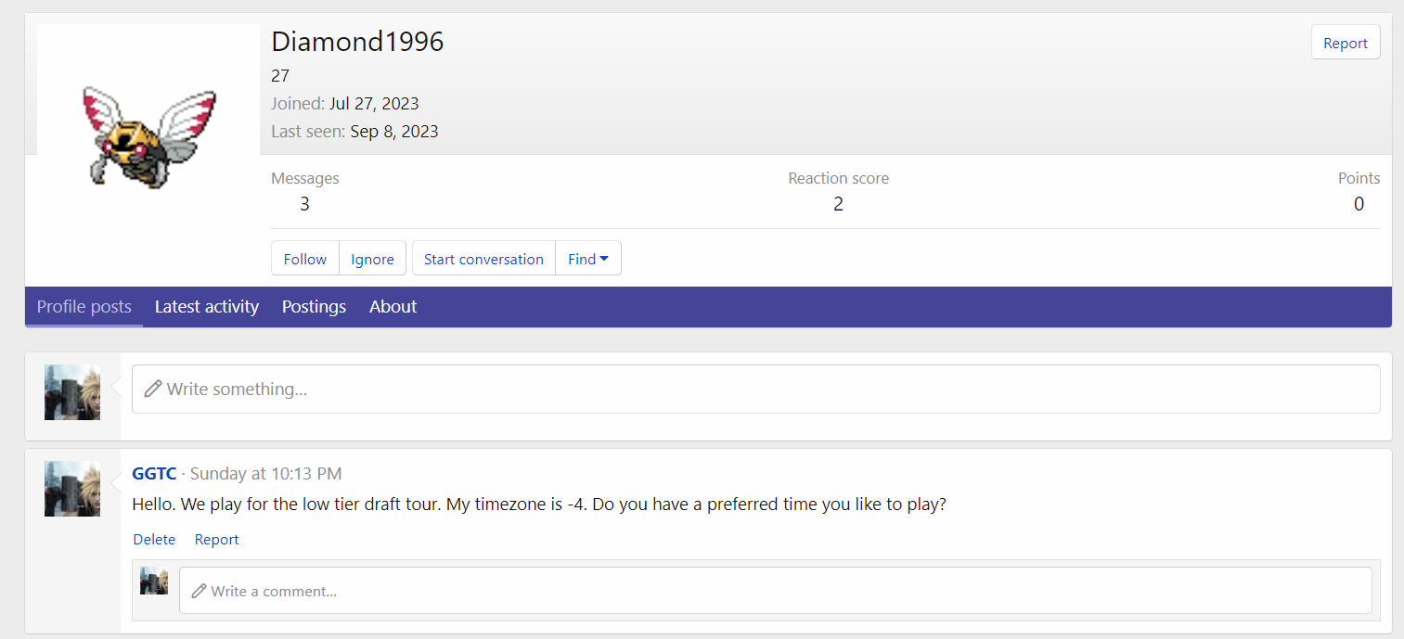
Task: Switch to the Latest activity tab
Action: pos(207,307)
